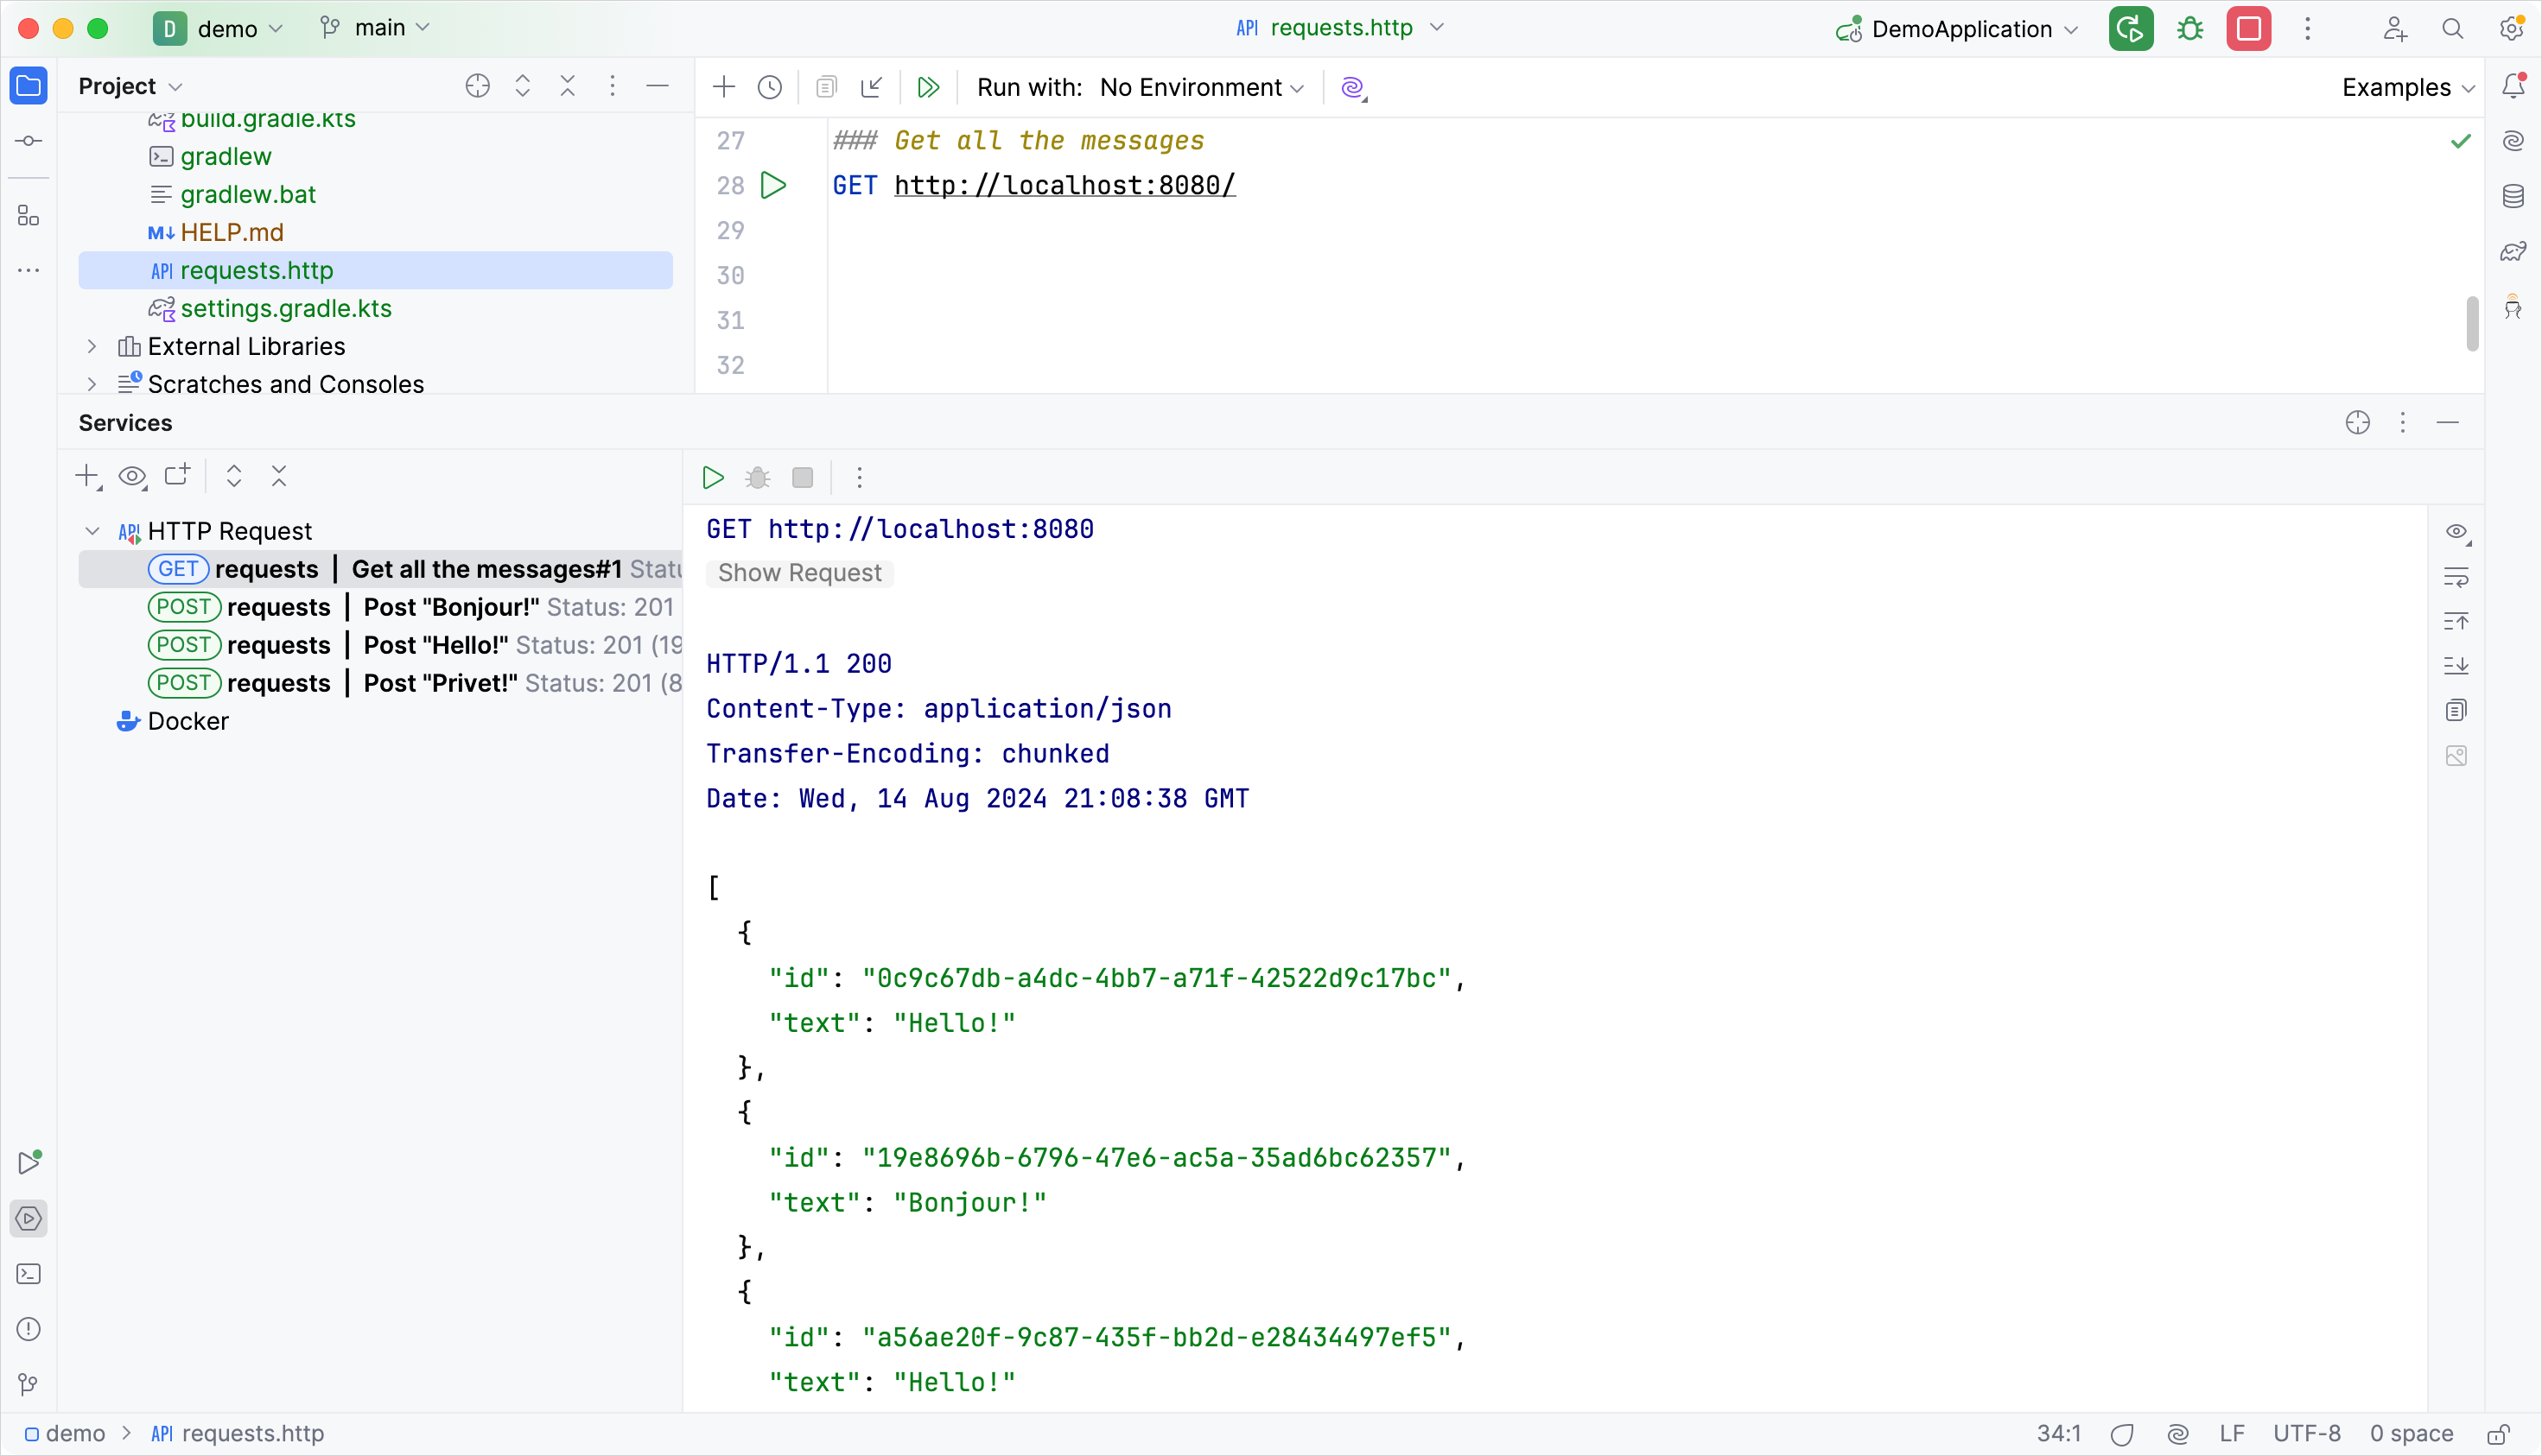Collapse all nodes in Project panel
The height and width of the screenshot is (1456, 2542).
coord(569,86)
